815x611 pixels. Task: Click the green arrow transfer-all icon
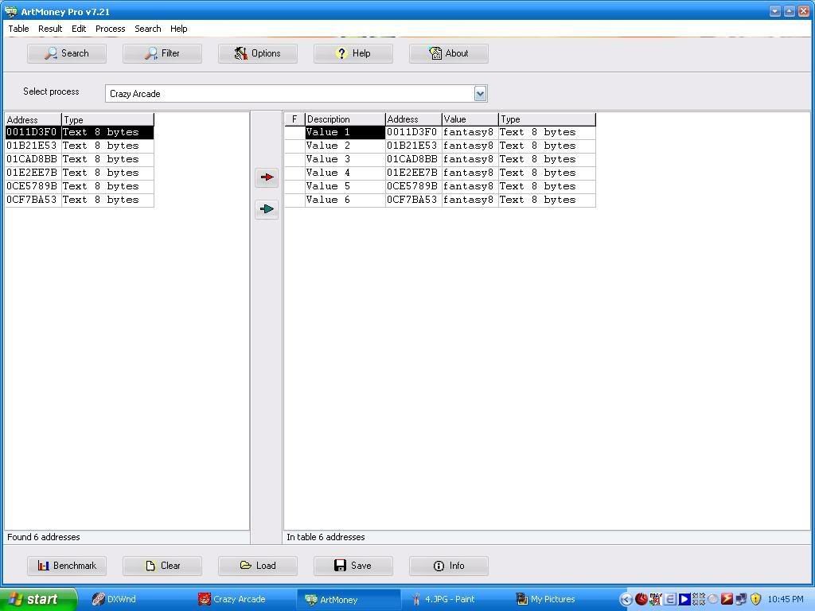[267, 209]
